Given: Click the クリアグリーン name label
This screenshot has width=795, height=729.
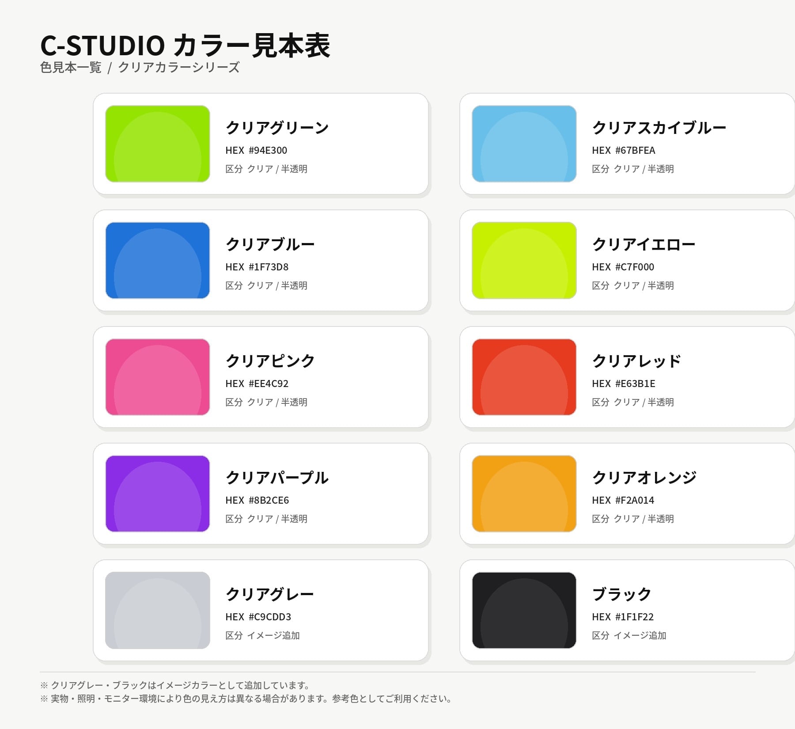Looking at the screenshot, I should click(277, 128).
